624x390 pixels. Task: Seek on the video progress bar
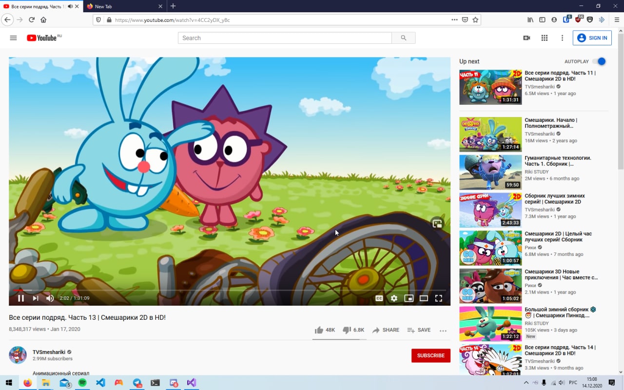pyautogui.click(x=229, y=290)
